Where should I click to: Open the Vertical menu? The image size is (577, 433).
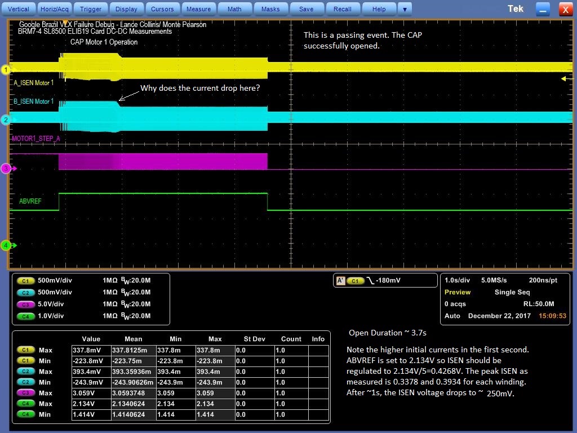pos(19,9)
